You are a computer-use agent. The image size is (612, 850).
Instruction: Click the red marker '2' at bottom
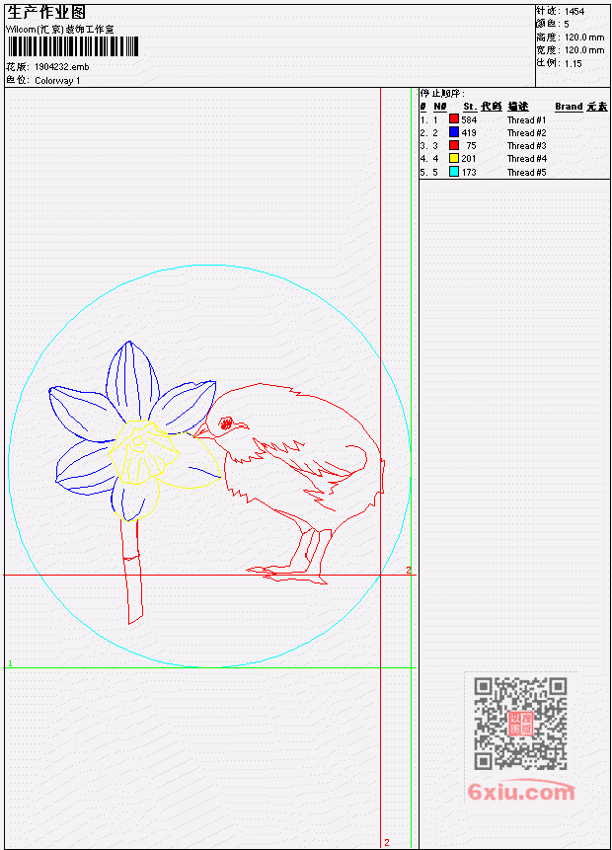point(387,843)
